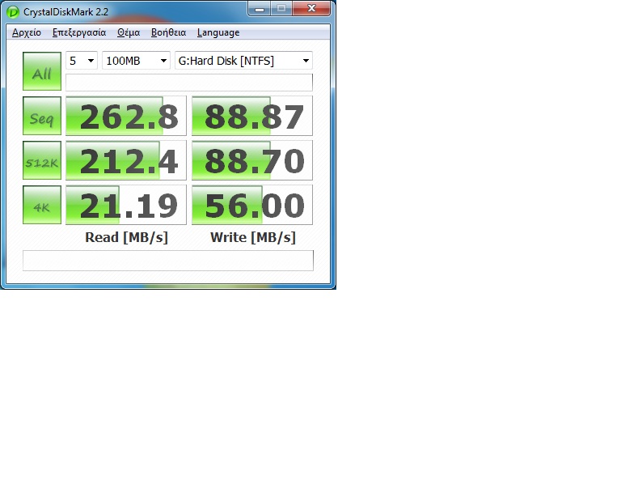Click the Write [MB/s] column label
This screenshot has width=621, height=497.
click(x=252, y=237)
